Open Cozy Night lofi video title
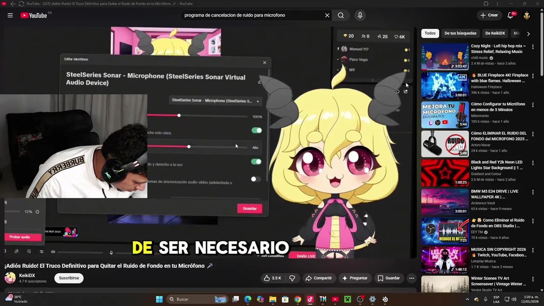This screenshot has height=306, width=544. coord(498,48)
